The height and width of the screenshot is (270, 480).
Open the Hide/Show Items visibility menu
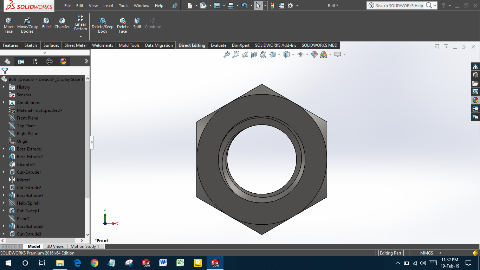[300, 54]
